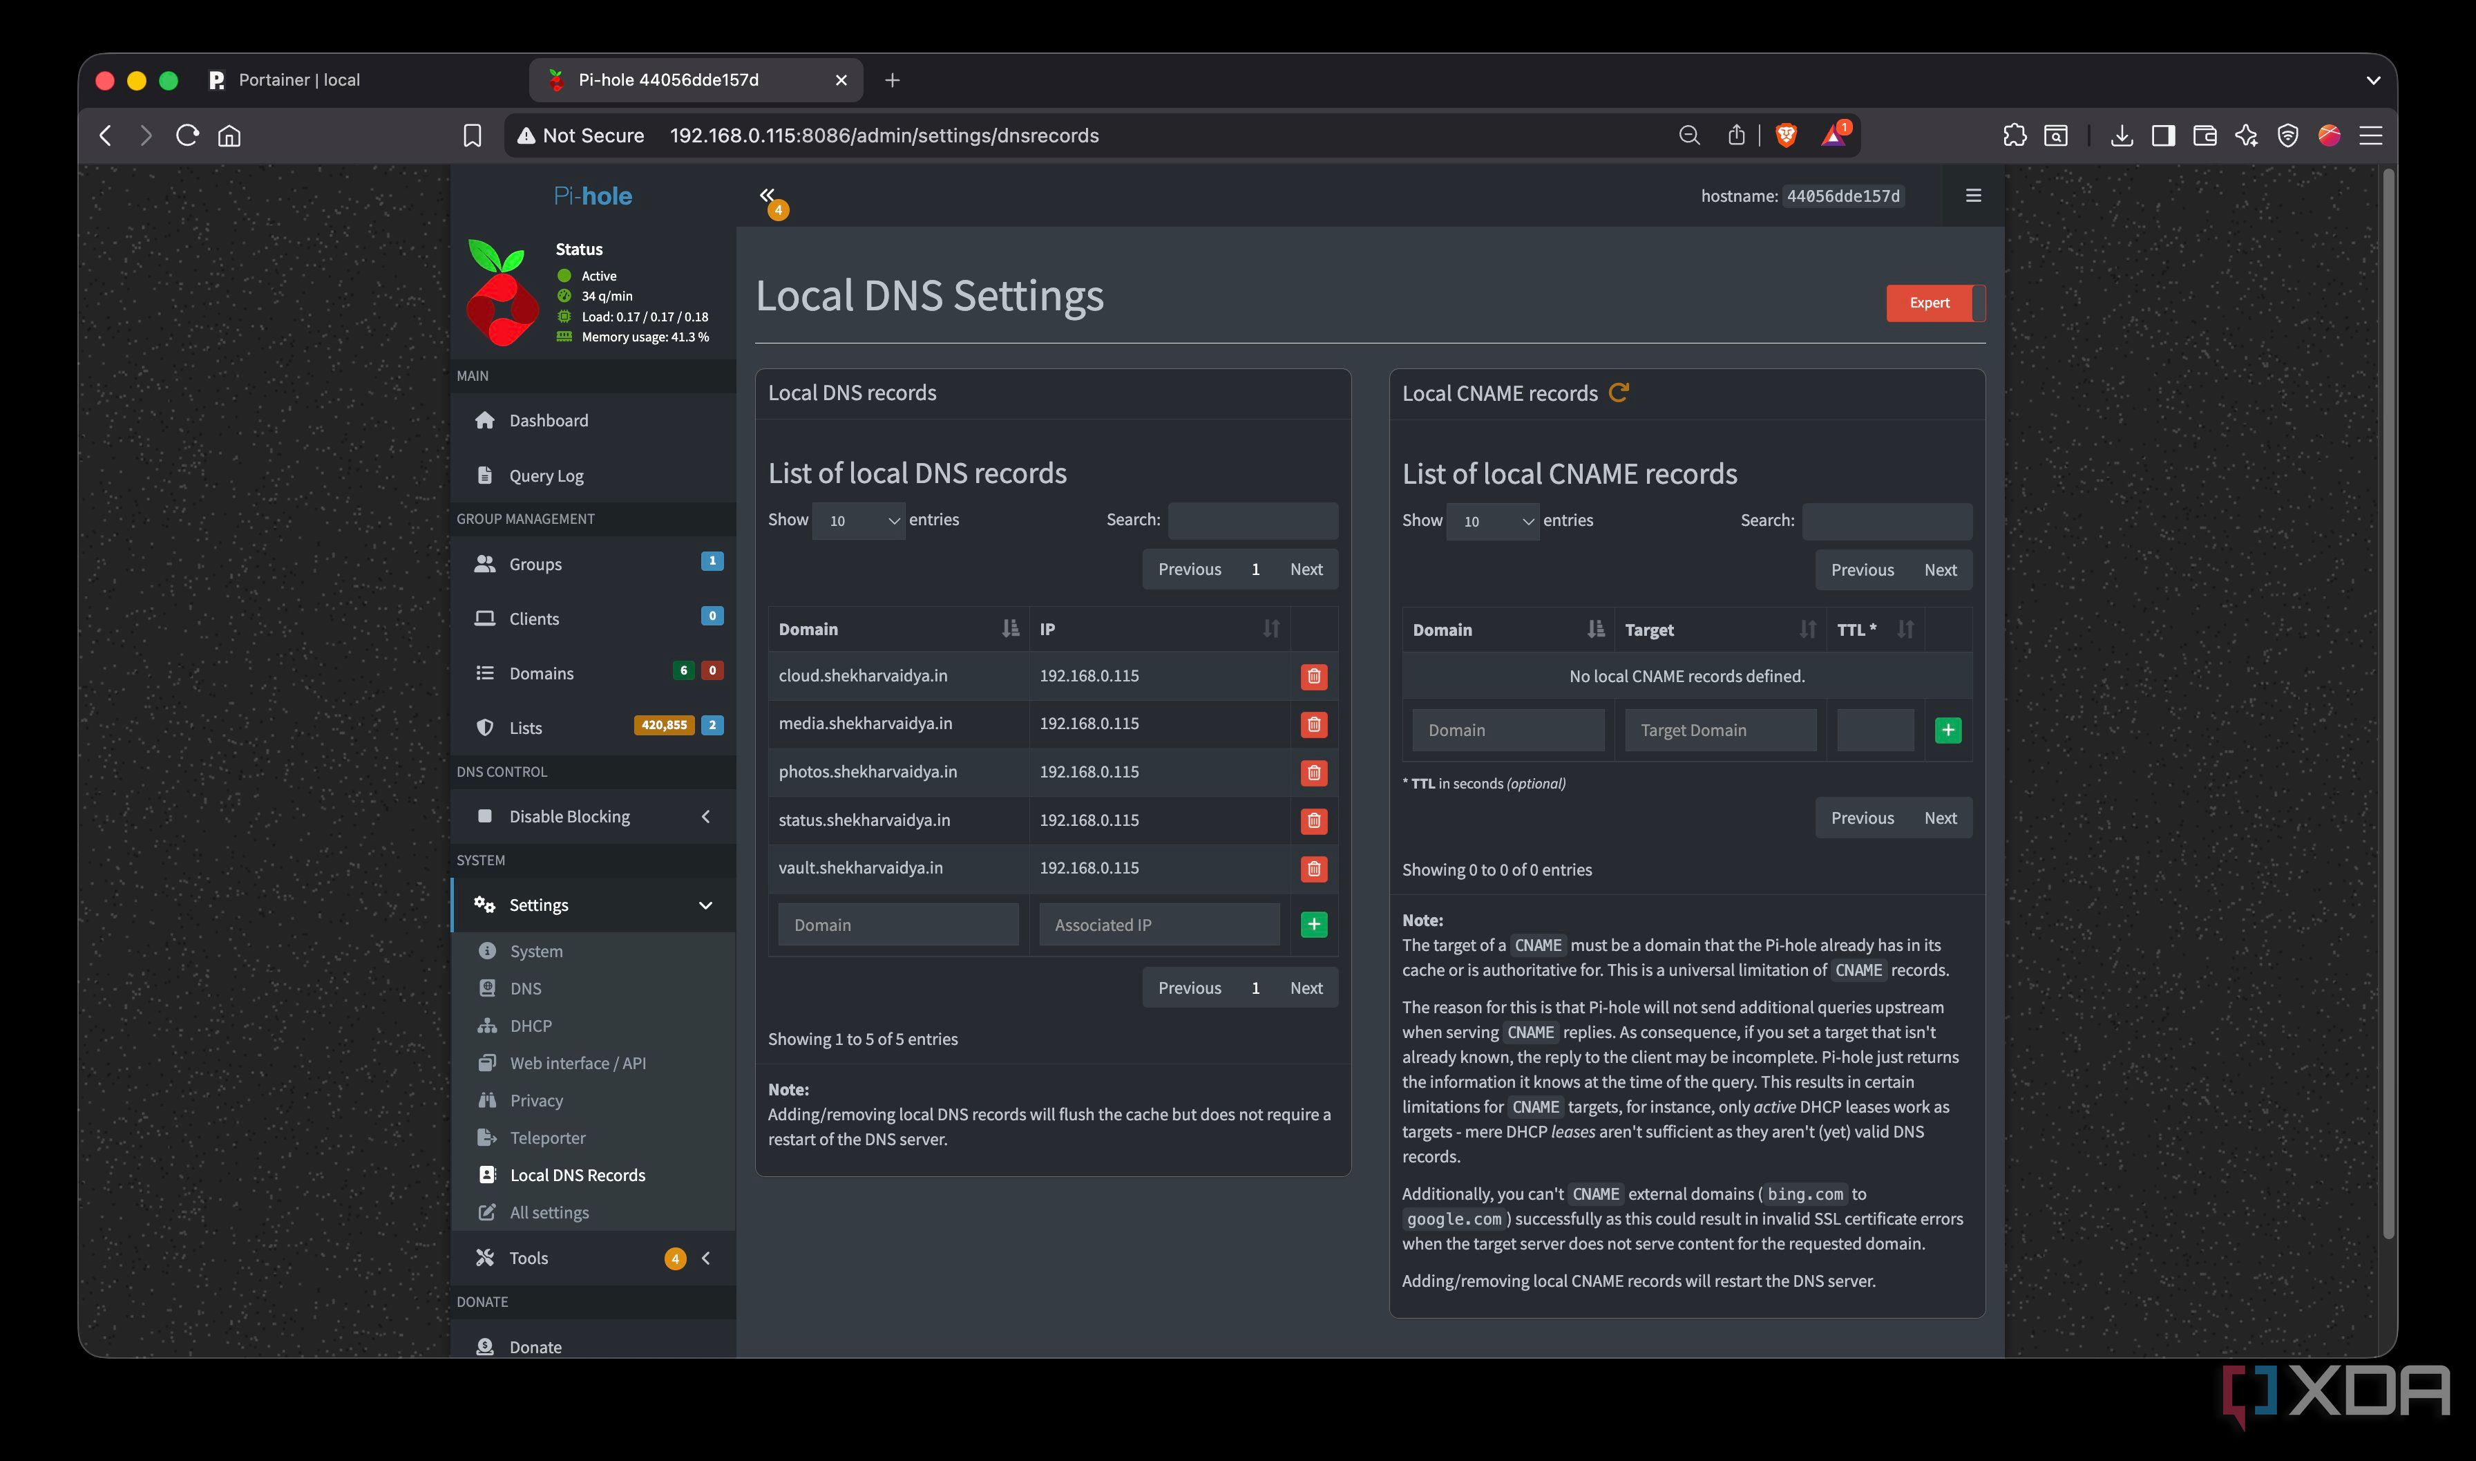This screenshot has width=2476, height=1461.
Task: Click Next in the top DNS records pagination
Action: [x=1306, y=569]
